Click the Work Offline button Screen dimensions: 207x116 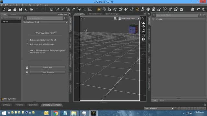[x=62, y=14]
